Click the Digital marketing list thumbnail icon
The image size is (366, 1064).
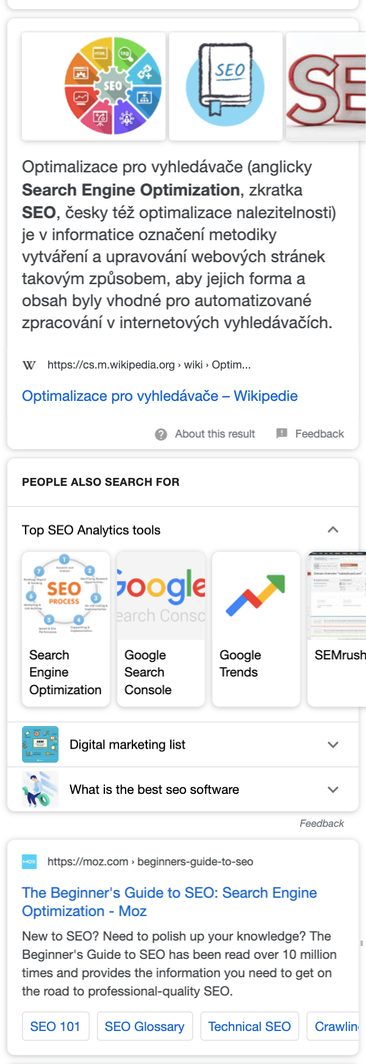(x=40, y=744)
